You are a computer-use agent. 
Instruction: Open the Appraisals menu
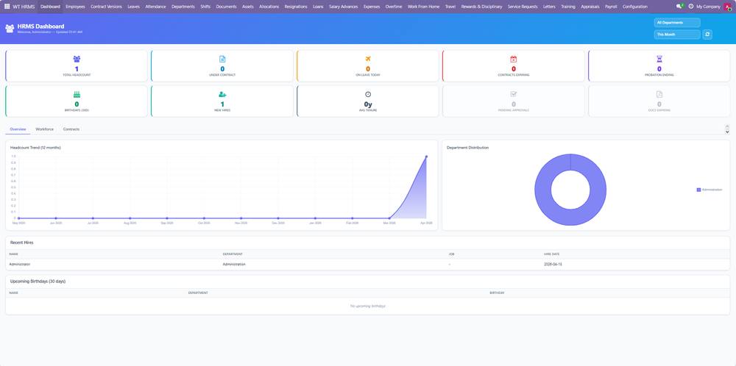(x=590, y=7)
